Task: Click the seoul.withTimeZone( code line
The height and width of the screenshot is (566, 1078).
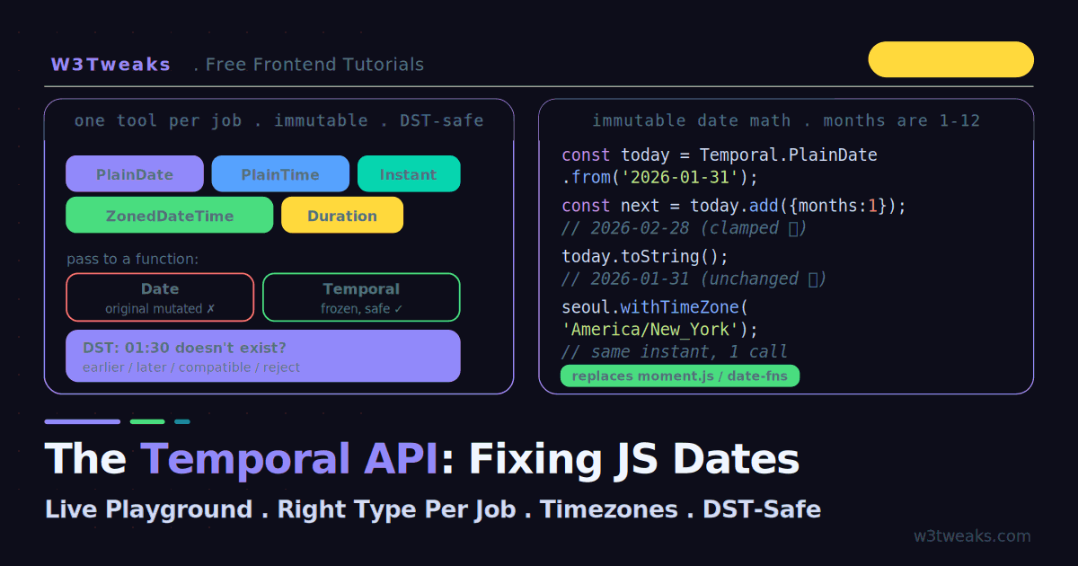Action: pyautogui.click(x=655, y=308)
